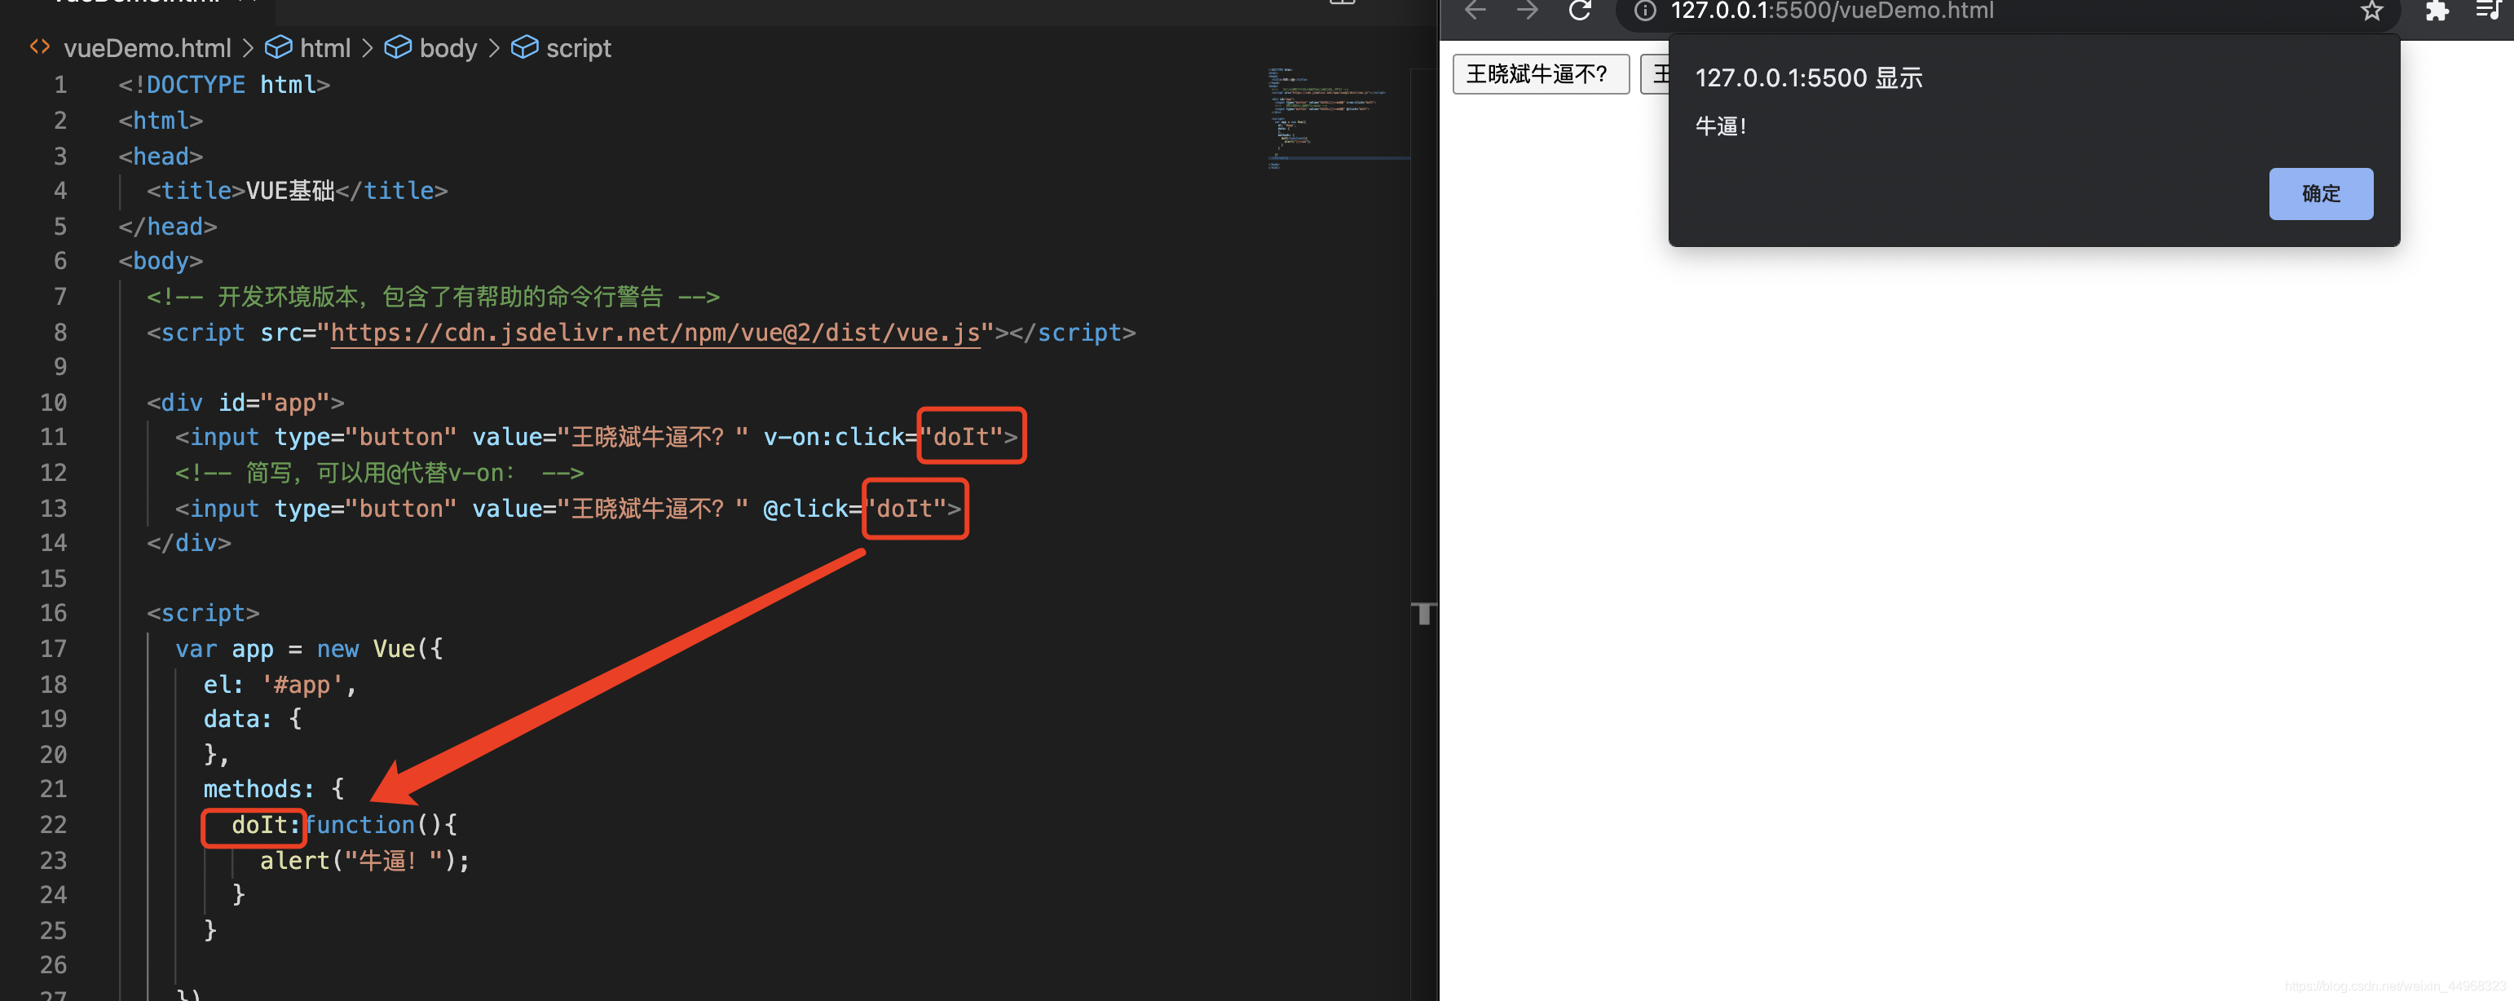This screenshot has height=1001, width=2514.
Task: Reload the page with the refresh icon
Action: [x=1580, y=11]
